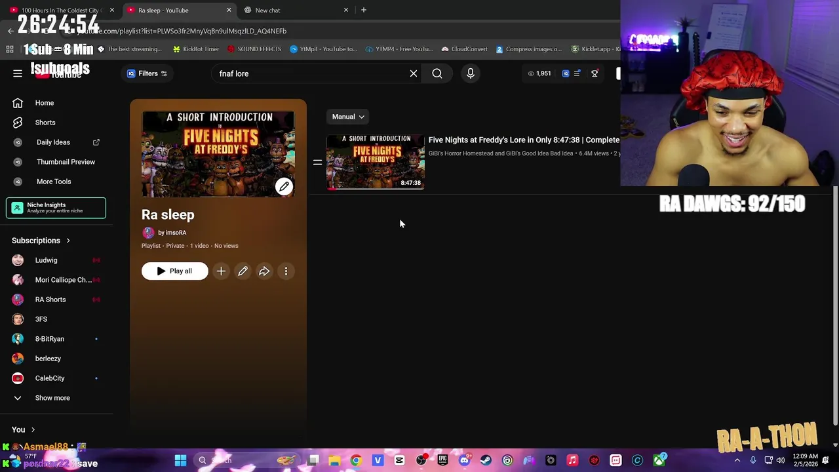Open the browser apps grid icon
The image size is (839, 472).
point(10,49)
